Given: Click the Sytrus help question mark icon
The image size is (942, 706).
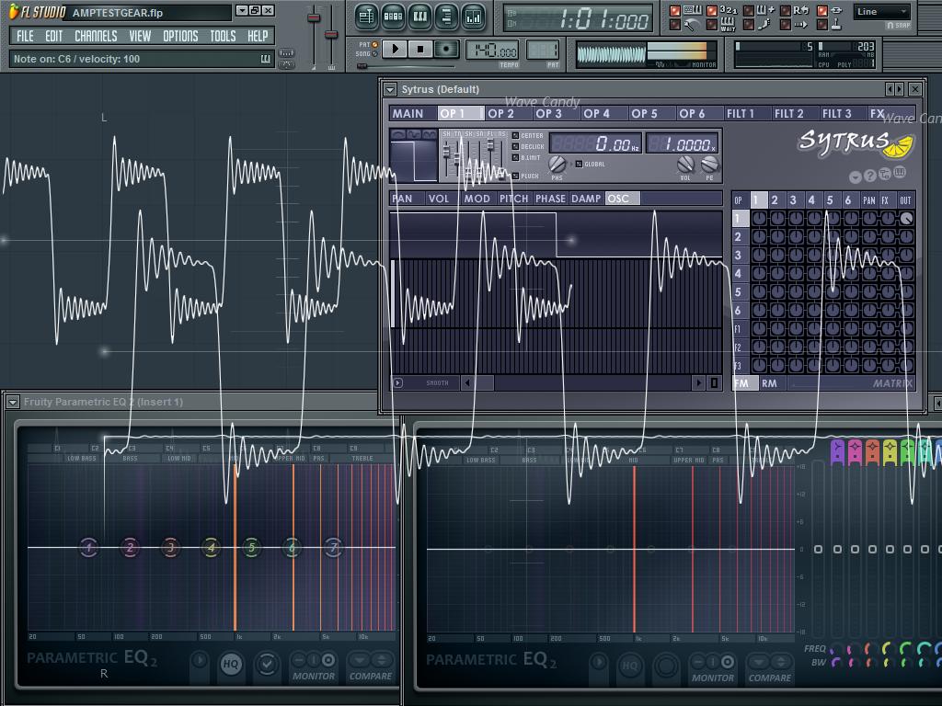Looking at the screenshot, I should coord(870,176).
